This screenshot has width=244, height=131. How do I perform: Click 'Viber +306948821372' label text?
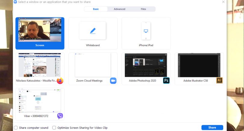(x=36, y=116)
